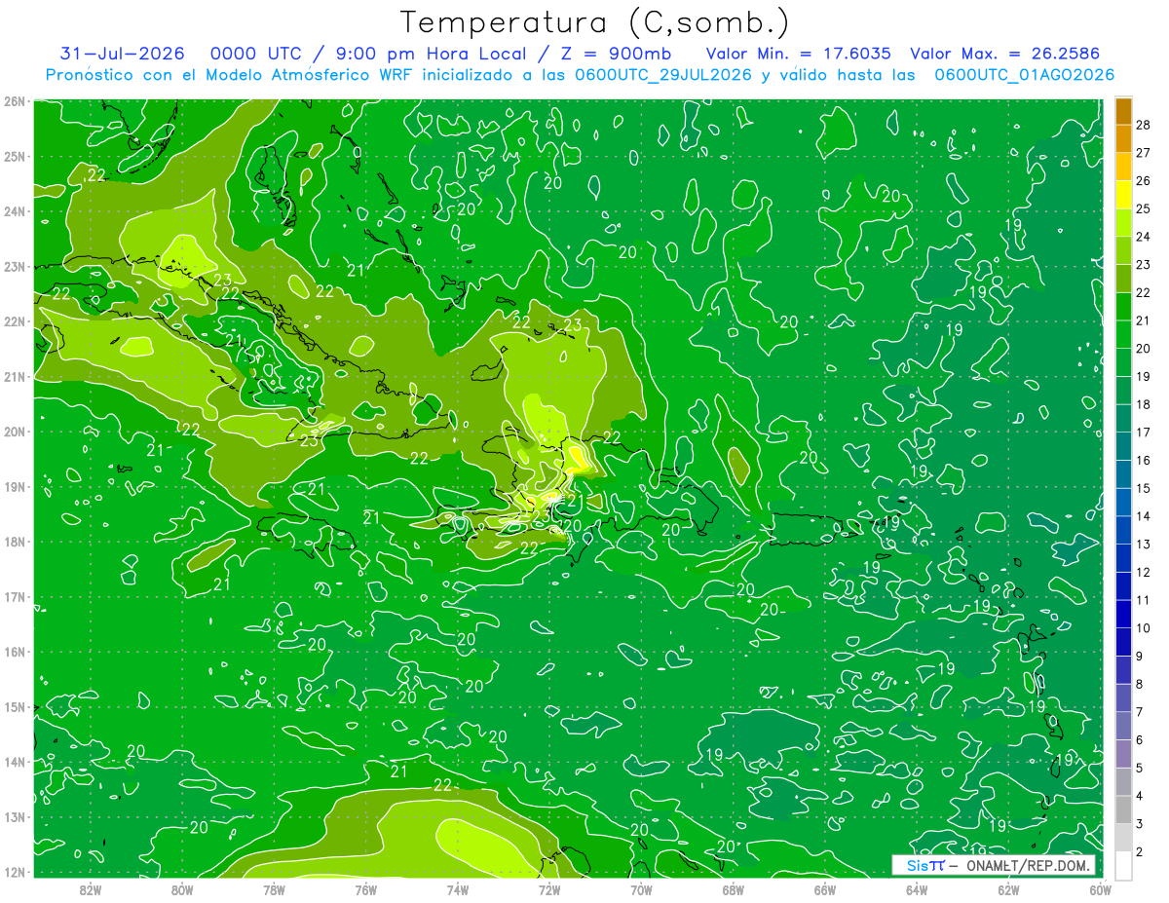Click the "72W" longitude axis label
Viewport: 1169px width, 903px height.
(x=549, y=888)
